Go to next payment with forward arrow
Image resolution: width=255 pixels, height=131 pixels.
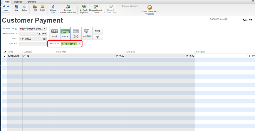[8, 6]
